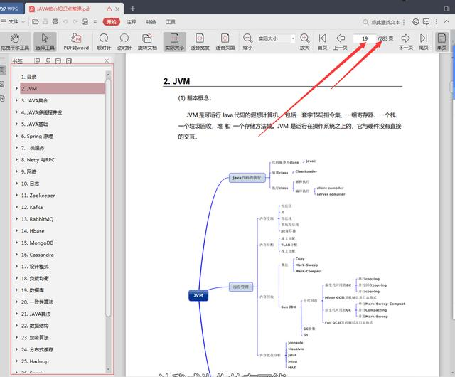Screen dimensions: 455x377
Task: Switch to the 工具 ribbon tab
Action: point(171,22)
